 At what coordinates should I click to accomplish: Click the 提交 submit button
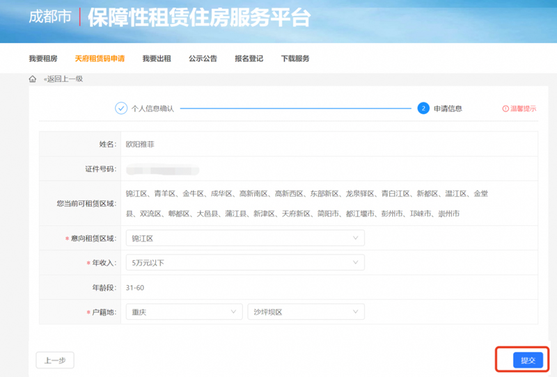[x=528, y=360]
